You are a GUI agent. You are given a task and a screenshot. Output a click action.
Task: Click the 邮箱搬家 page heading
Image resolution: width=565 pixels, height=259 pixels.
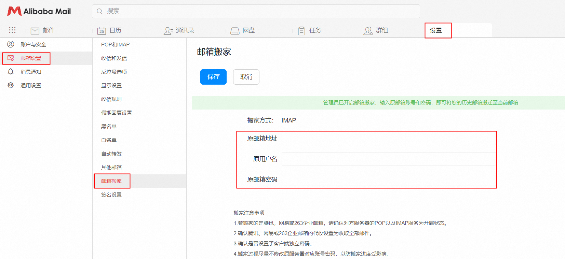click(x=214, y=52)
